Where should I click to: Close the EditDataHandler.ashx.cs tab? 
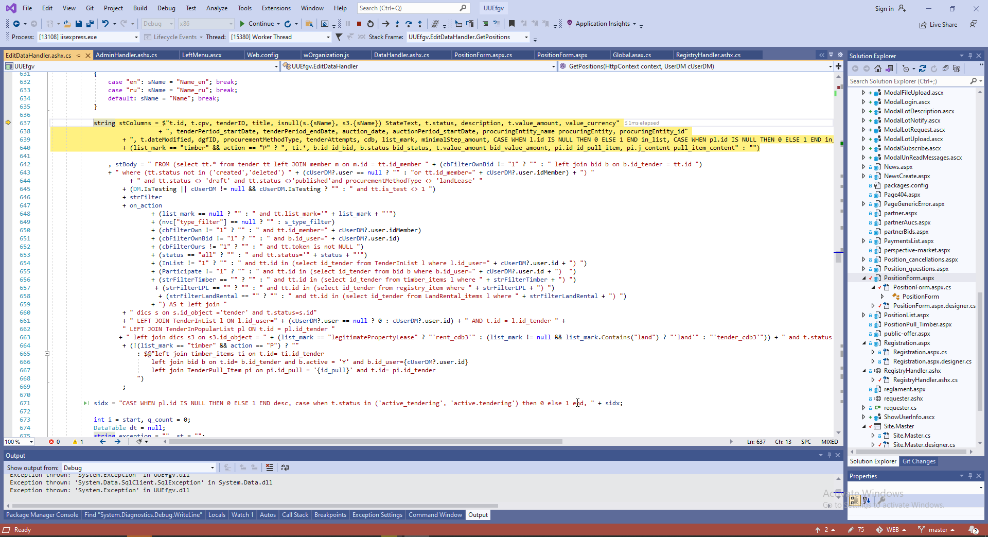click(88, 55)
